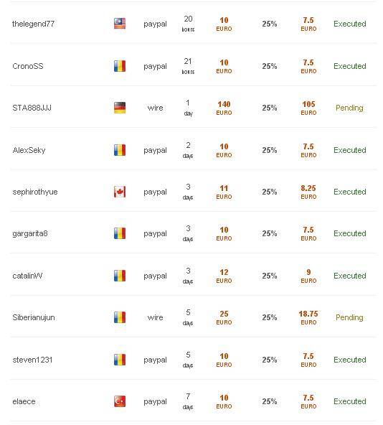383x425 pixels.
Task: Click the Romanian flag next to gargarita8
Action: click(x=120, y=233)
